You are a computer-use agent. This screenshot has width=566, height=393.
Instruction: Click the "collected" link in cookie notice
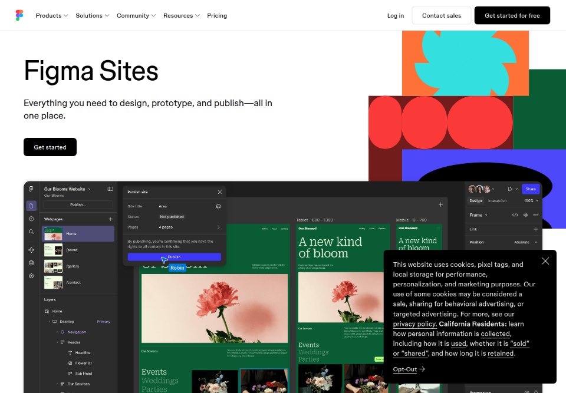pos(495,333)
